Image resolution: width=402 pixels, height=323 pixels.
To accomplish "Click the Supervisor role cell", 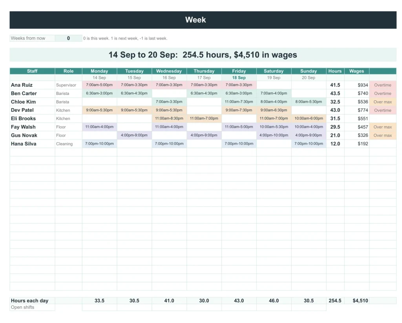I will 68,85.
